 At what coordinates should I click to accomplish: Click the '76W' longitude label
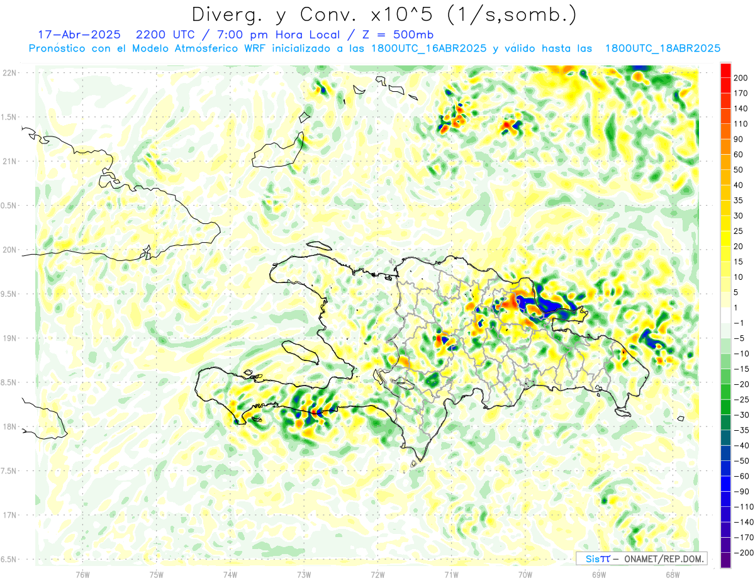82,574
